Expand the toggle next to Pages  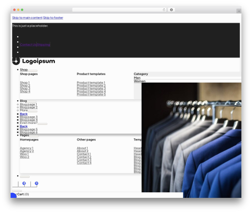[x=34, y=136]
